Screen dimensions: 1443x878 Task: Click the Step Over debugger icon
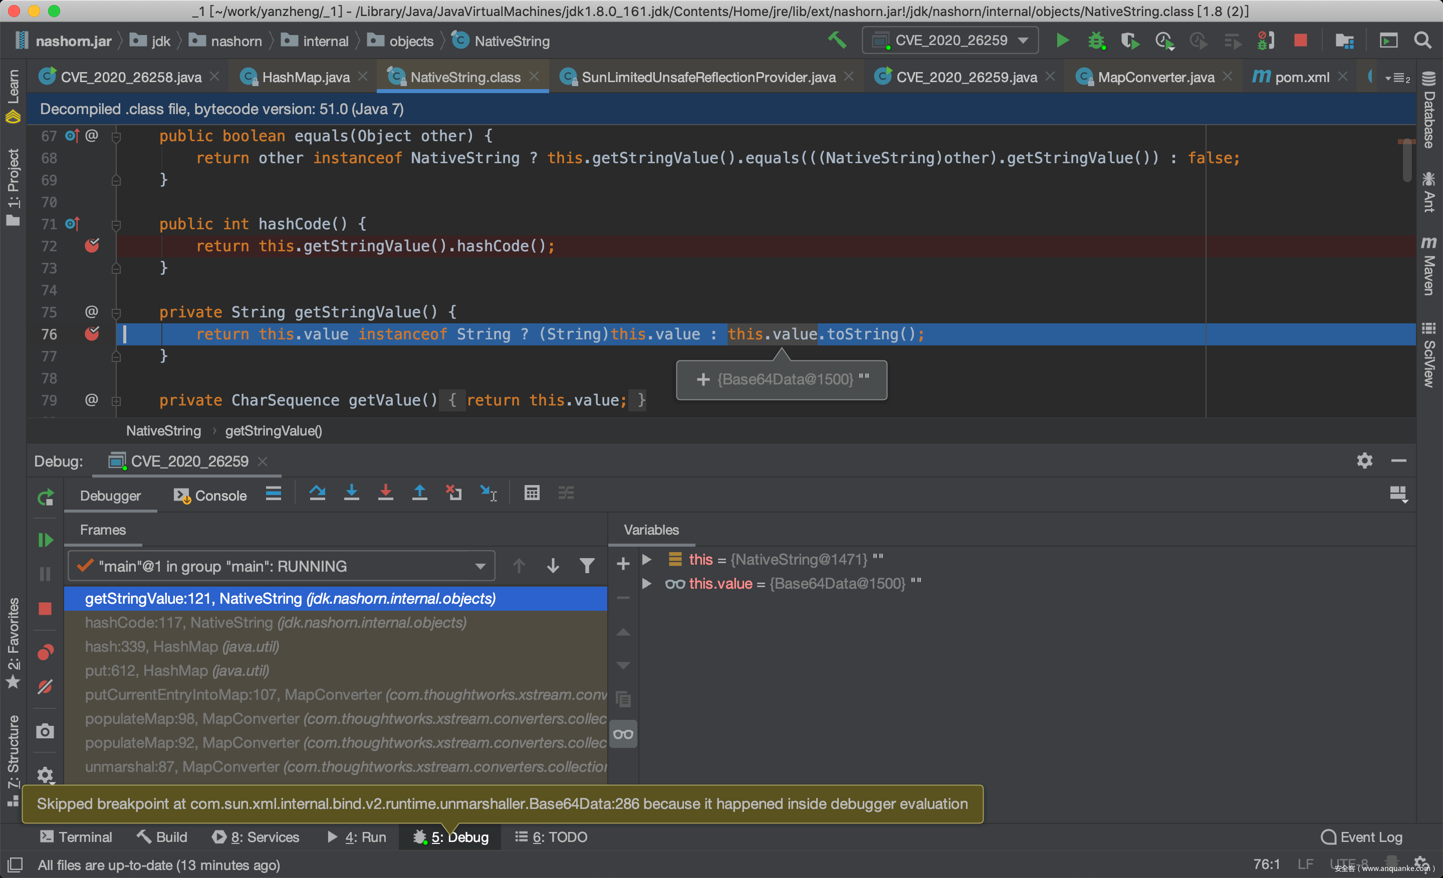[x=317, y=493]
